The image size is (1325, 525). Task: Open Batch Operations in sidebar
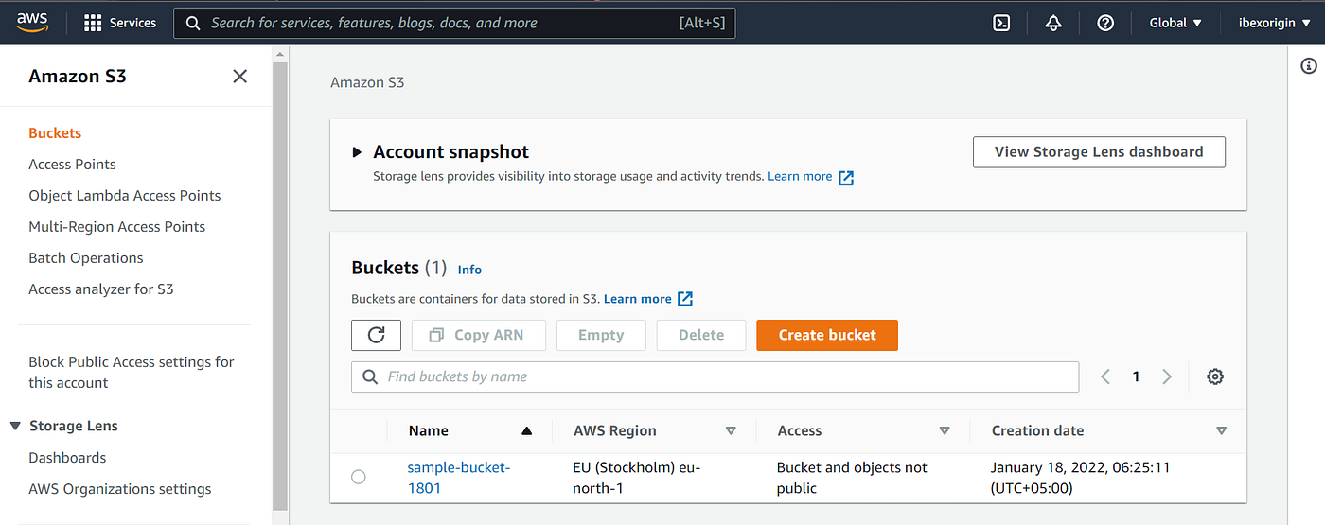86,258
